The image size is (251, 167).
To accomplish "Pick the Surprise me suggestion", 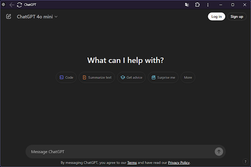I will point(163,78).
